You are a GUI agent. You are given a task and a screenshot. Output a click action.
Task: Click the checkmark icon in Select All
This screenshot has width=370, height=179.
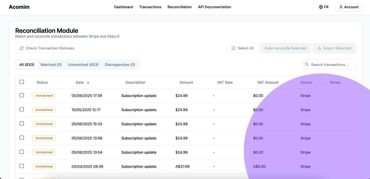(x=233, y=48)
